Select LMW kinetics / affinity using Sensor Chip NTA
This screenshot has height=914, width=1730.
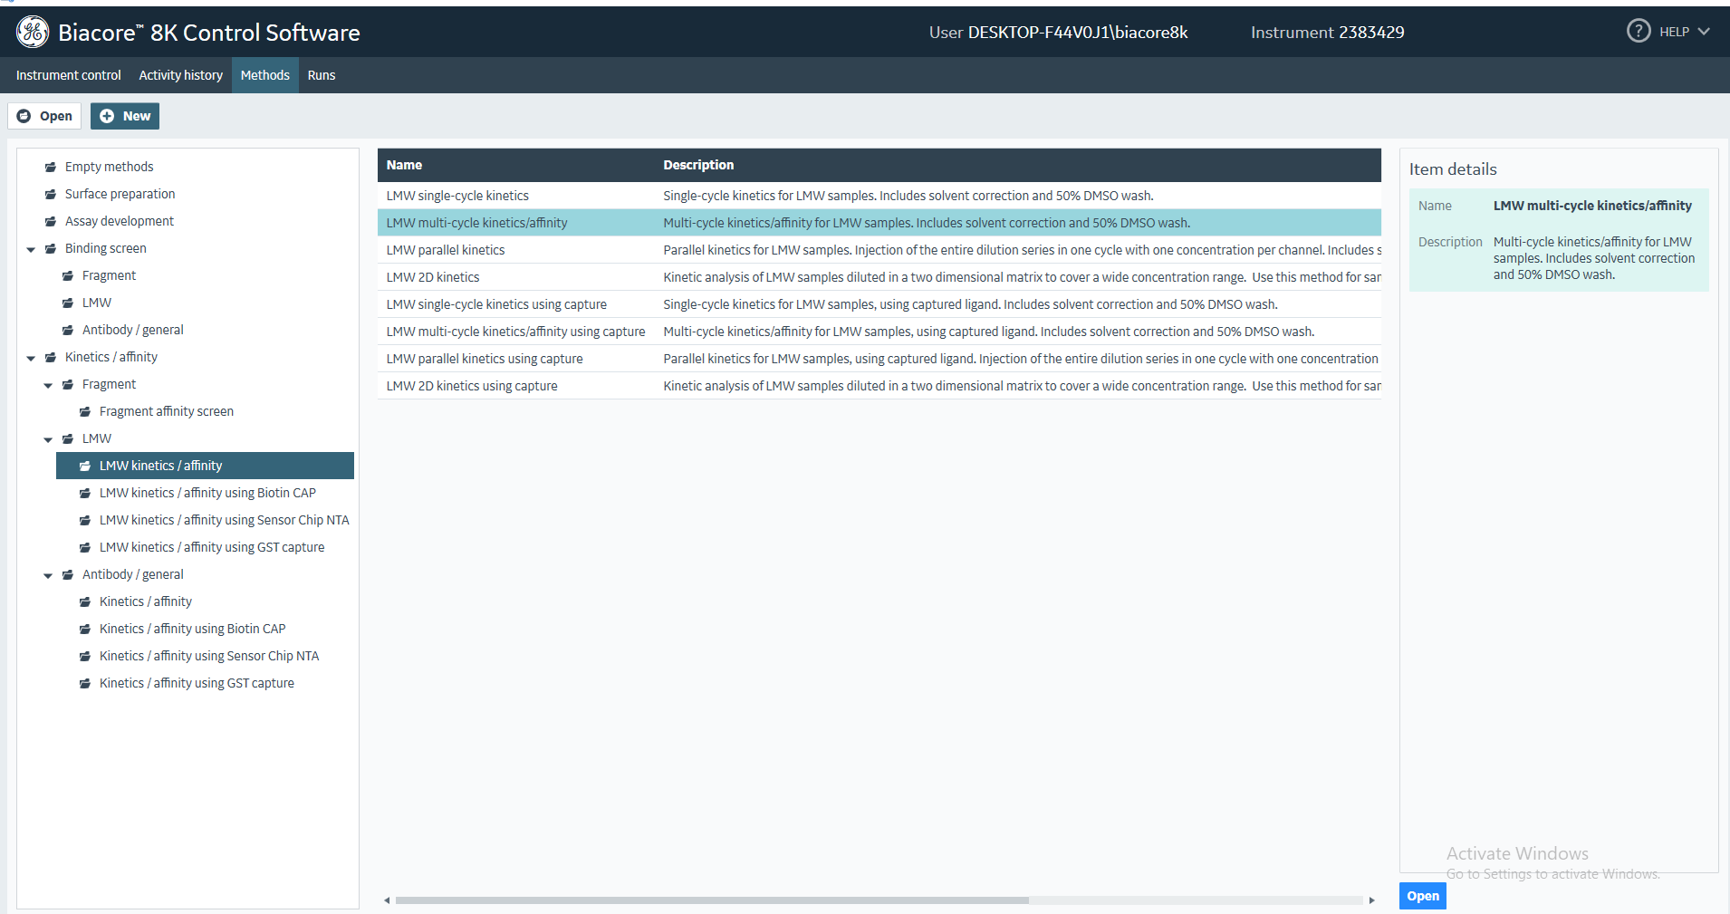(x=224, y=520)
